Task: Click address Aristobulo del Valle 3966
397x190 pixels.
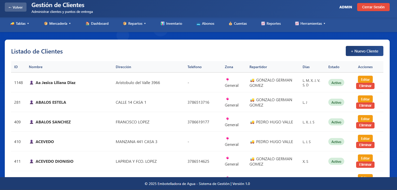Action: click(138, 83)
